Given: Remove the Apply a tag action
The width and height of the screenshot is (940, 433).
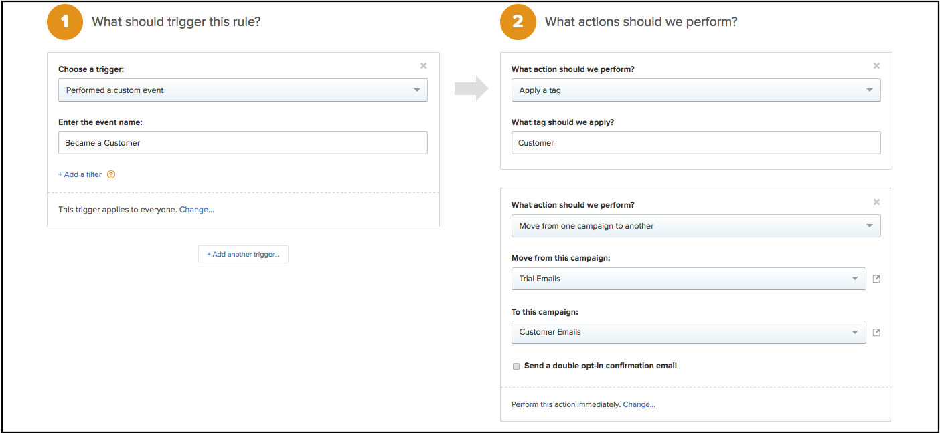Looking at the screenshot, I should (x=876, y=65).
